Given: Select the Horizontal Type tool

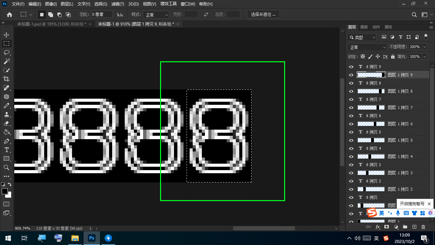Looking at the screenshot, I should (x=6, y=150).
